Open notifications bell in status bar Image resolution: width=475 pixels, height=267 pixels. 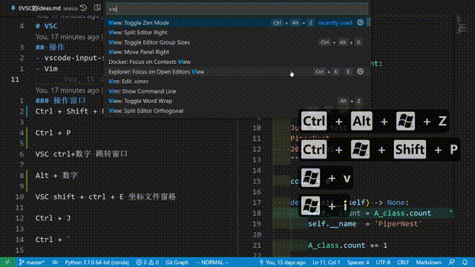point(465,262)
